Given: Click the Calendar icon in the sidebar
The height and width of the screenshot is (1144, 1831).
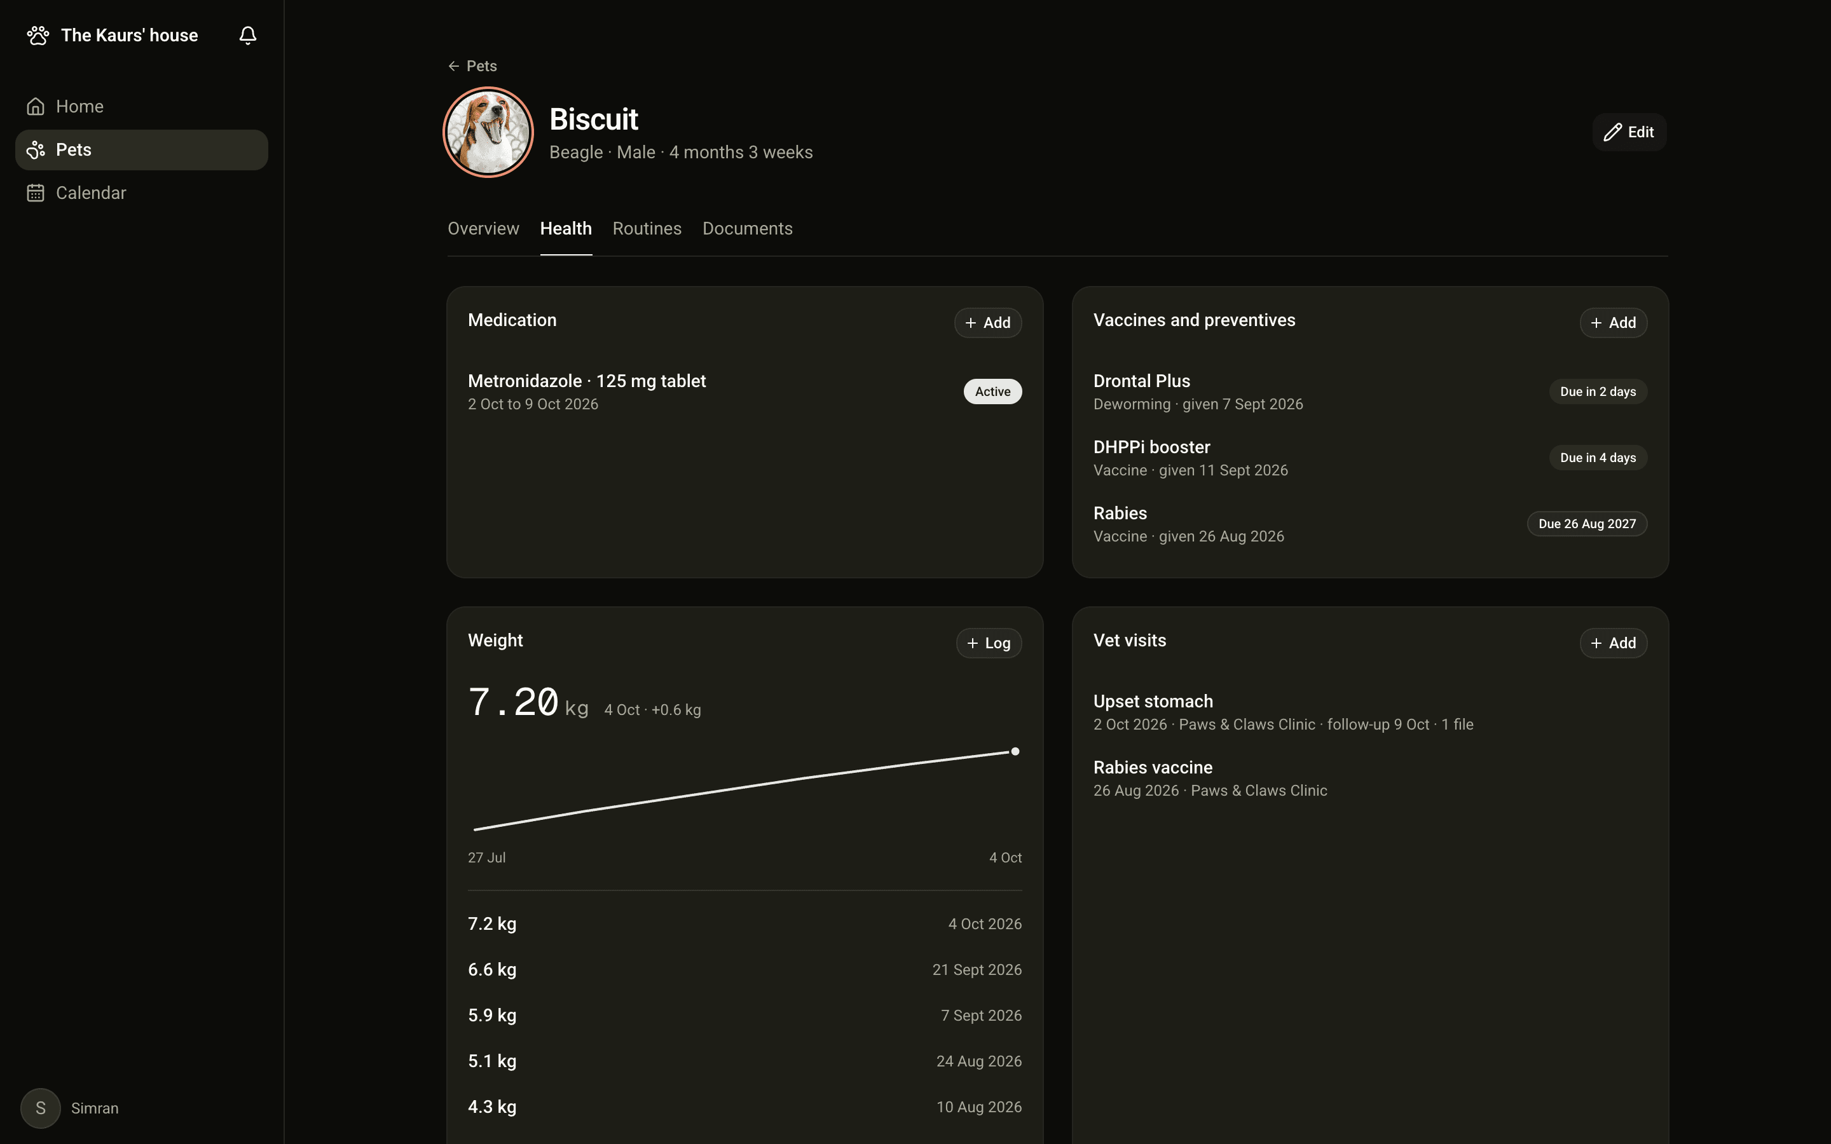Looking at the screenshot, I should pyautogui.click(x=36, y=193).
